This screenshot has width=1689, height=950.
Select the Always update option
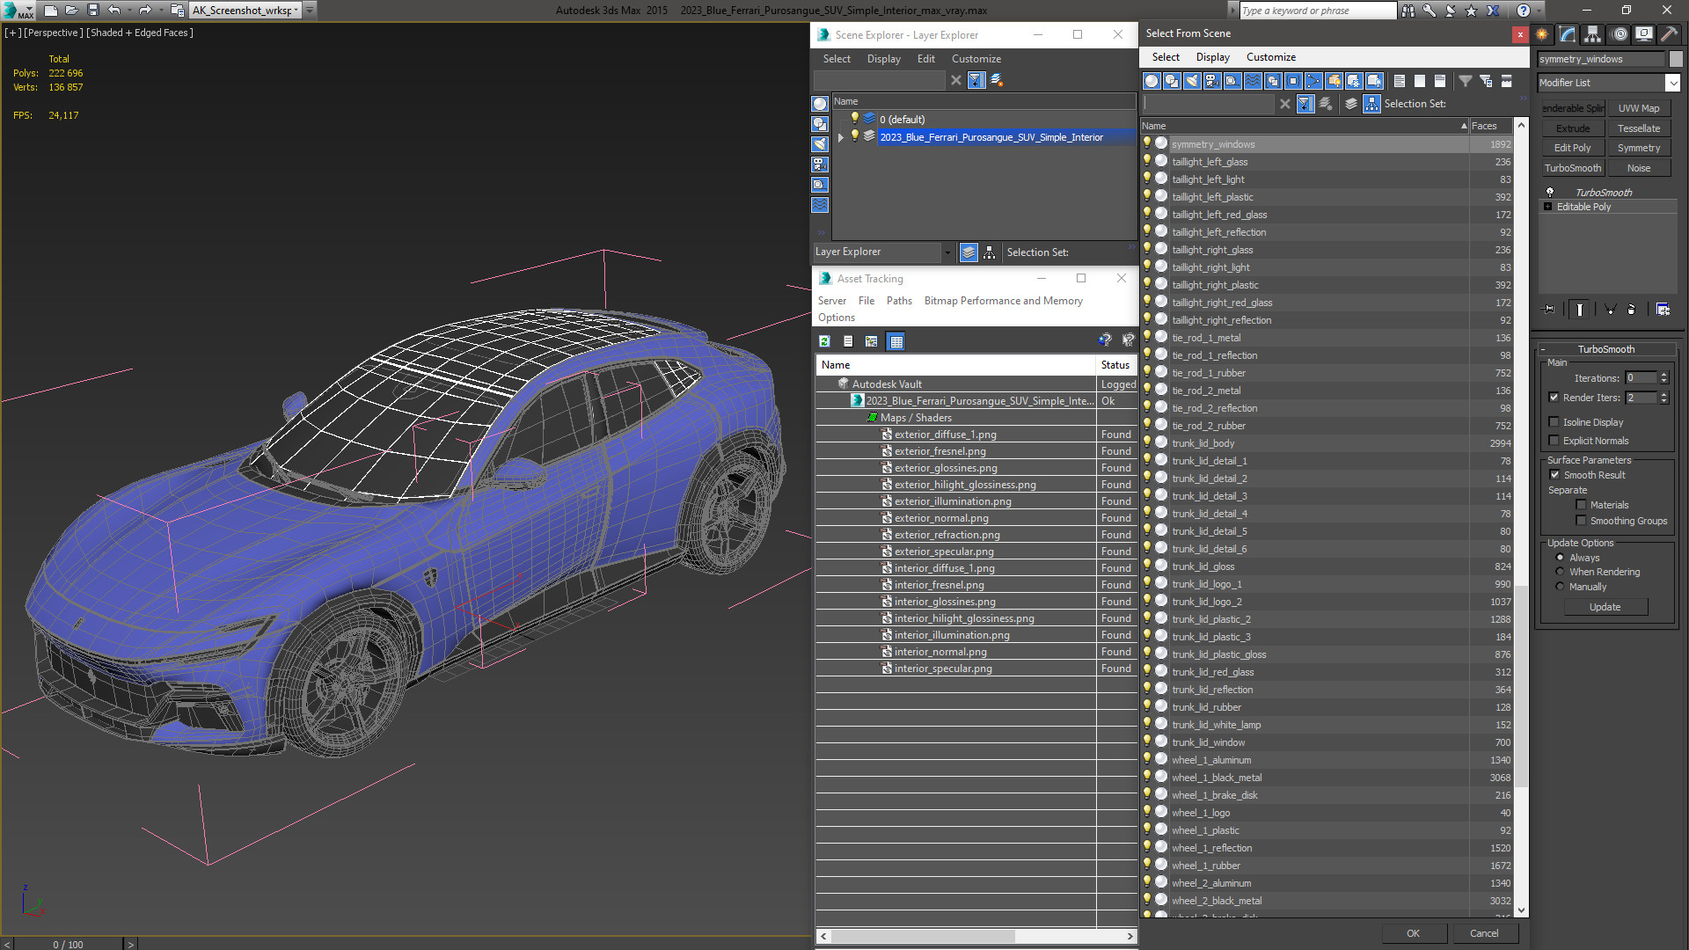click(1561, 558)
